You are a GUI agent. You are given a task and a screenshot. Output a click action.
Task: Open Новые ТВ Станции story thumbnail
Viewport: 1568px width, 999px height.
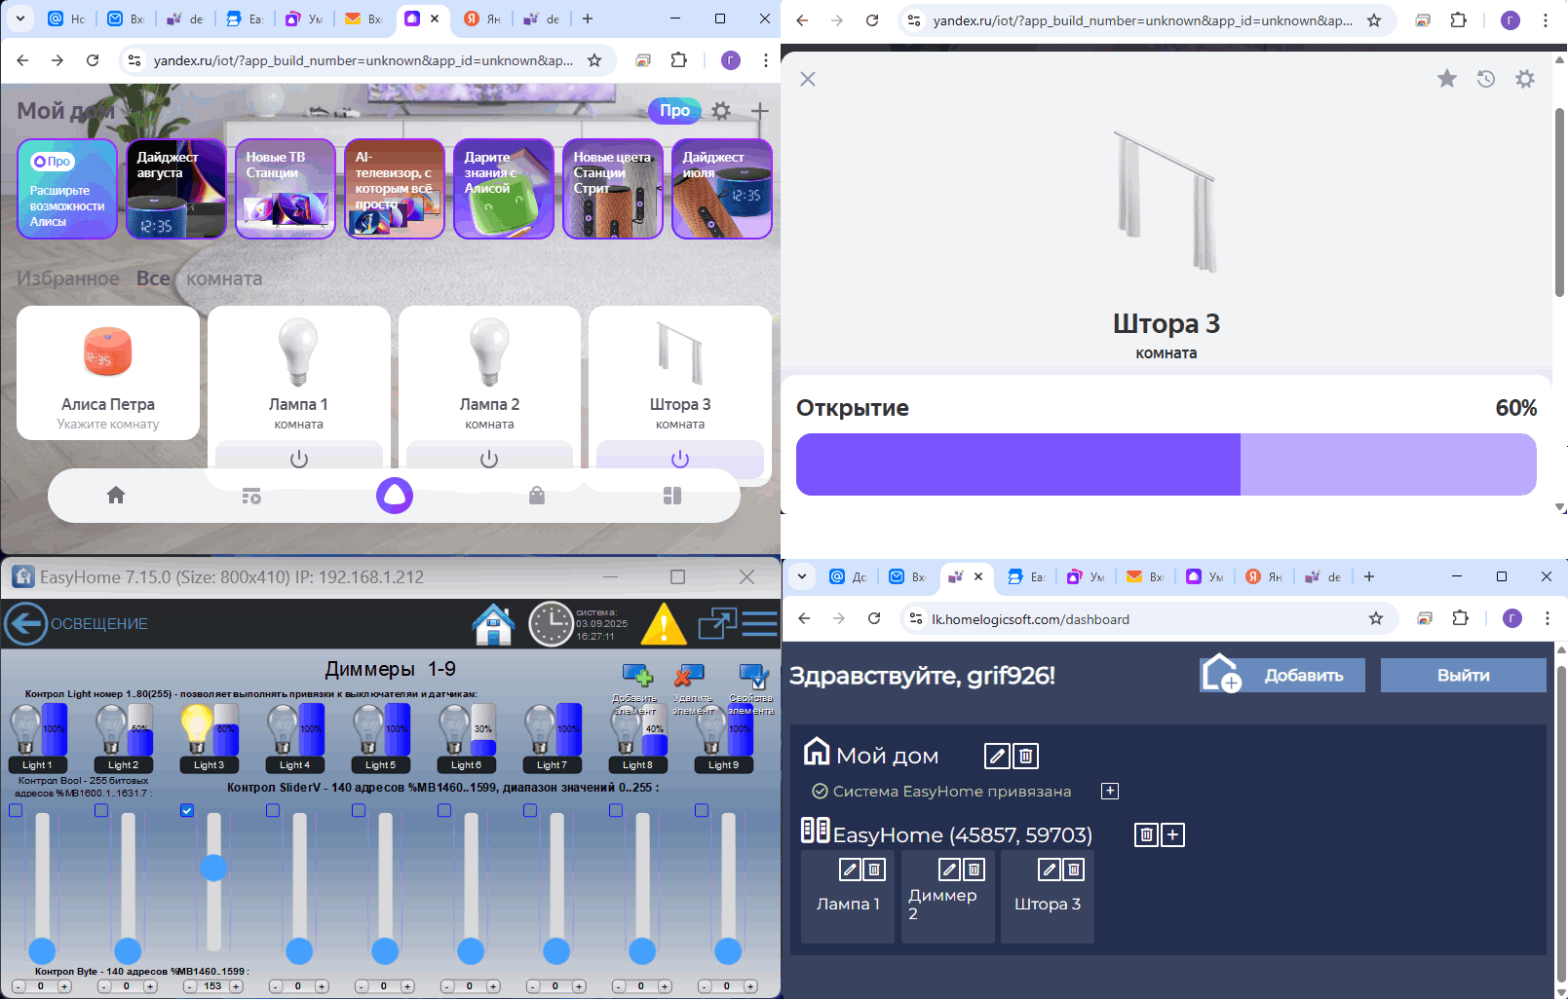coord(286,189)
